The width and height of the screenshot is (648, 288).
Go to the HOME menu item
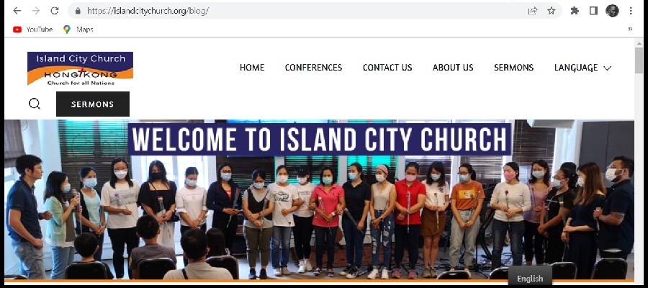(252, 68)
